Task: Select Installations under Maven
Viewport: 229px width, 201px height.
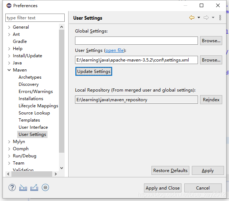Action: (x=31, y=99)
